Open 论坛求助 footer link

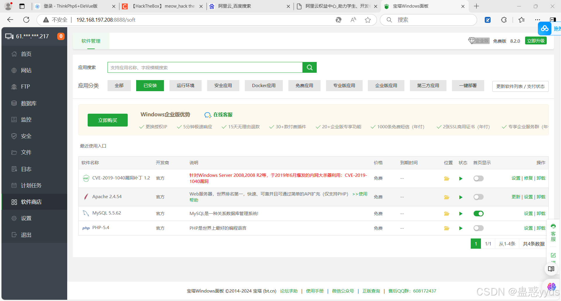(x=289, y=291)
